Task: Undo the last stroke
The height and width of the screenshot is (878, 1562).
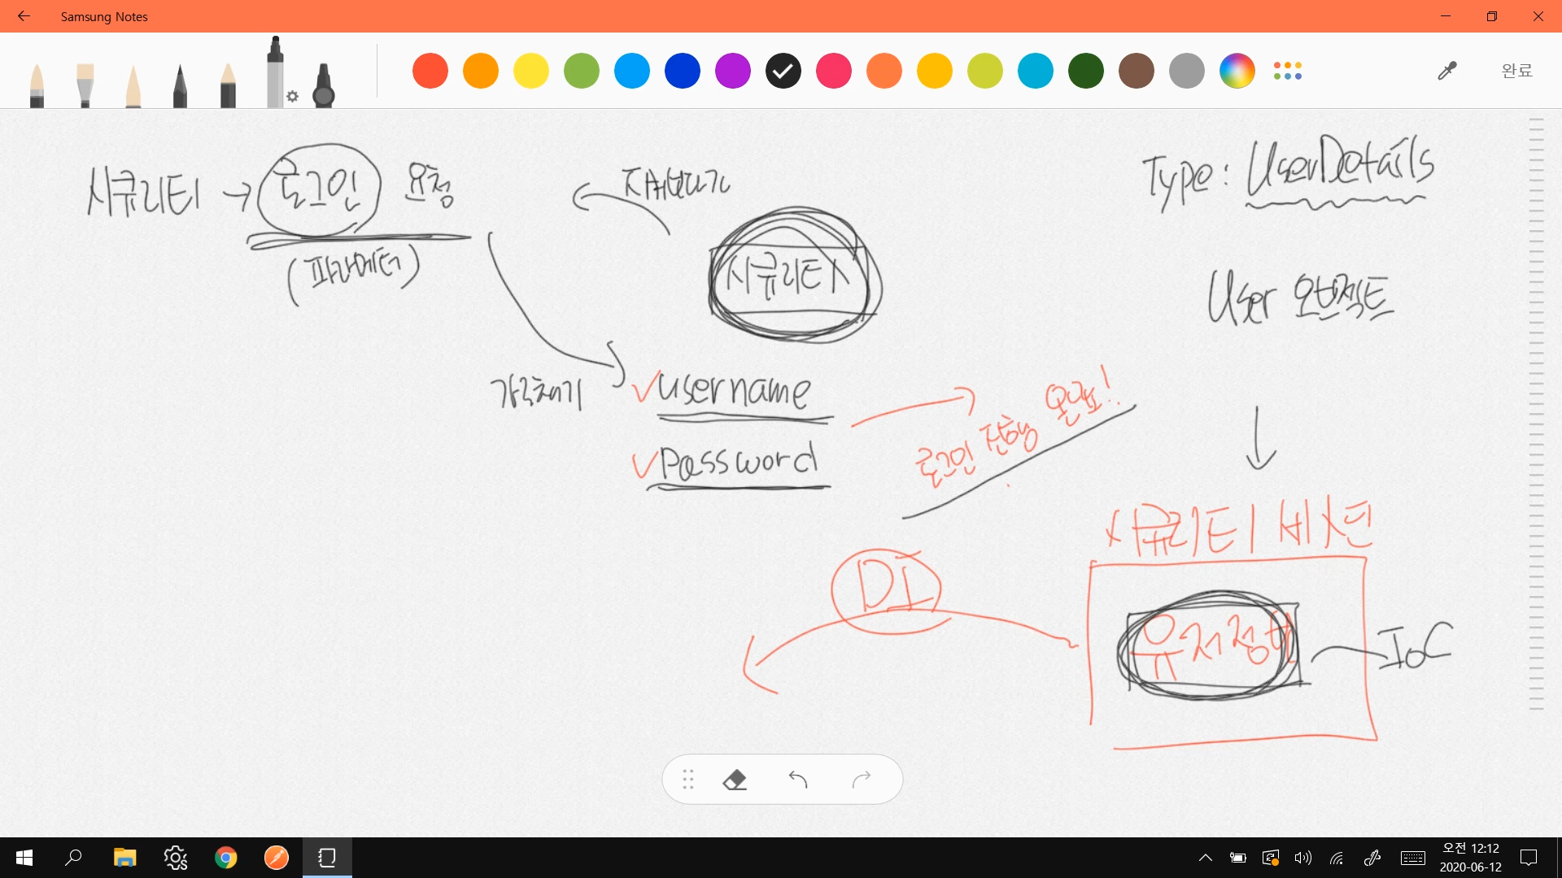Action: (x=798, y=780)
